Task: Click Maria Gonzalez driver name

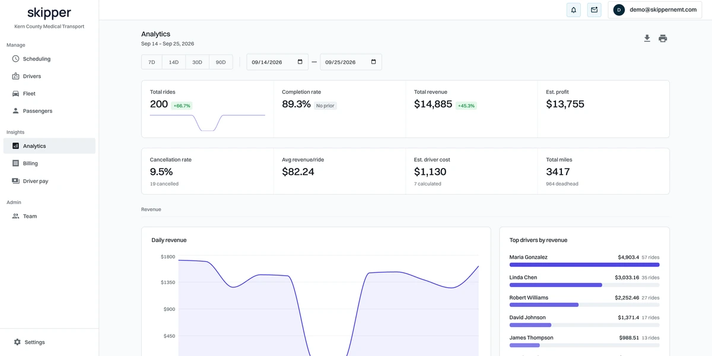Action: pos(529,258)
